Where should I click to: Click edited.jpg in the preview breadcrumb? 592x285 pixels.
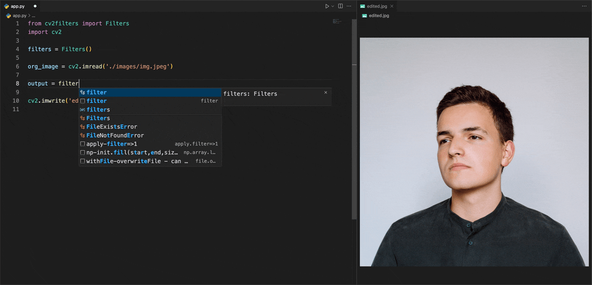coord(379,15)
